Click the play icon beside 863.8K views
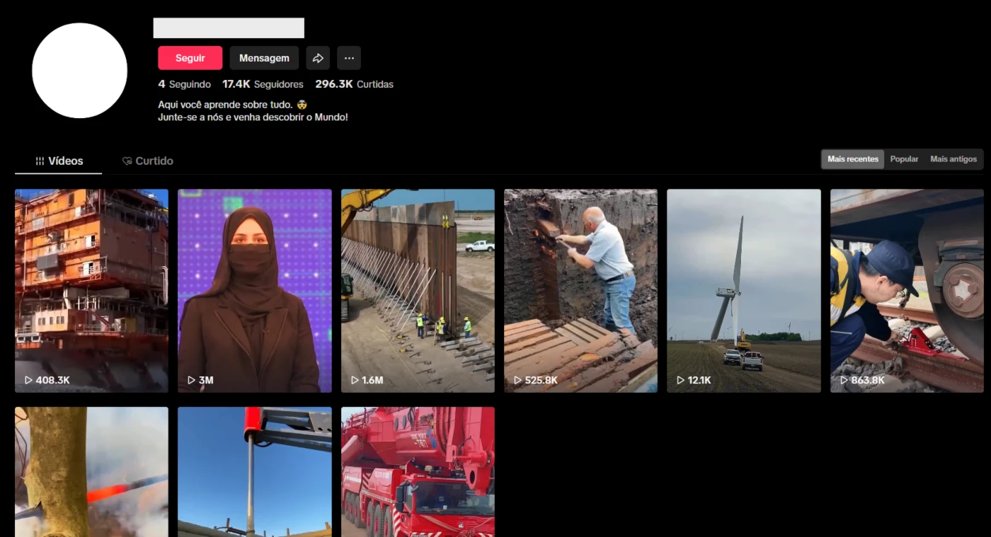The height and width of the screenshot is (537, 991). [844, 380]
